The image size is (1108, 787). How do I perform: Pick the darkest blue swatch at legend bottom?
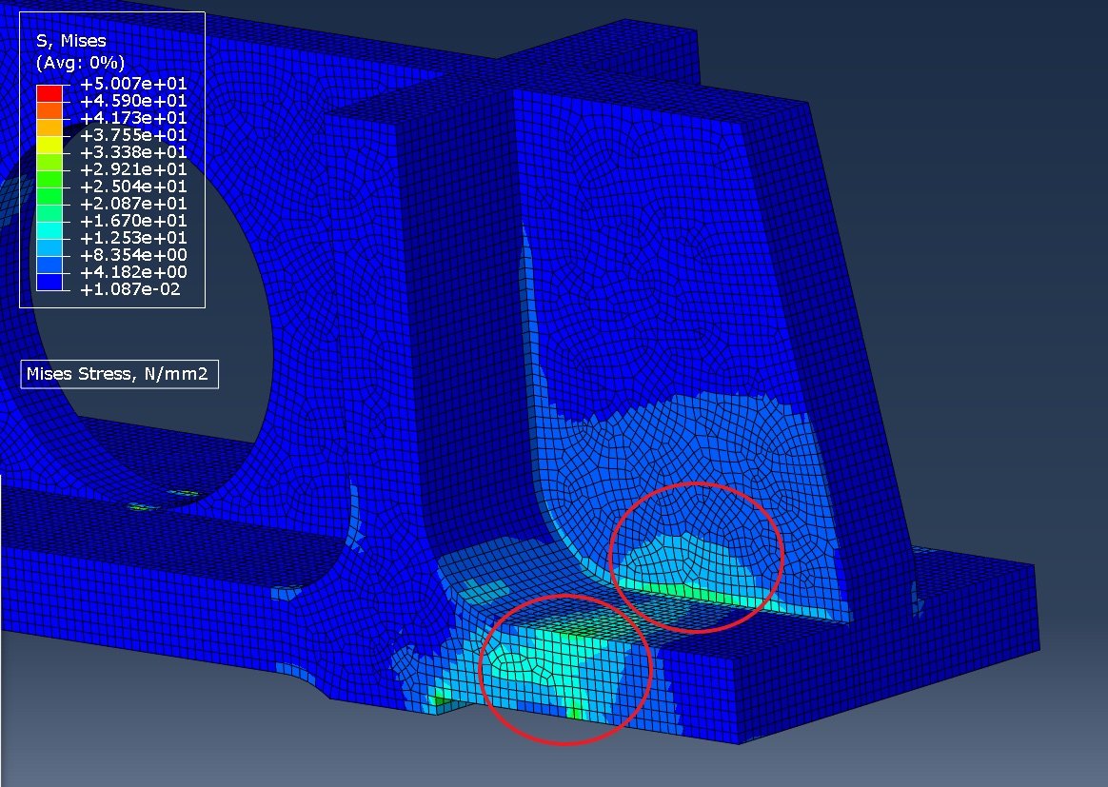click(49, 282)
